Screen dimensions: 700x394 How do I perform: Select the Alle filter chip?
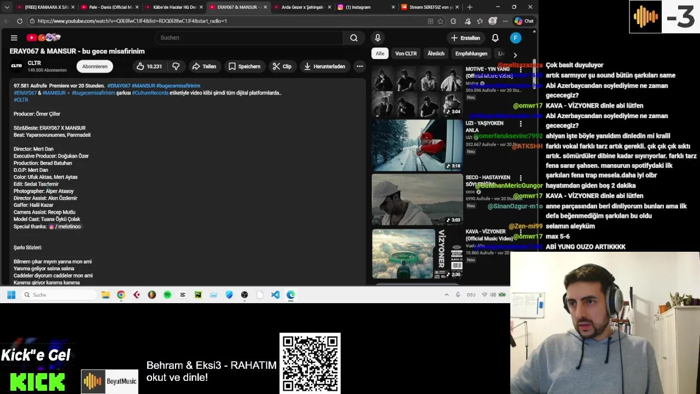coord(380,54)
